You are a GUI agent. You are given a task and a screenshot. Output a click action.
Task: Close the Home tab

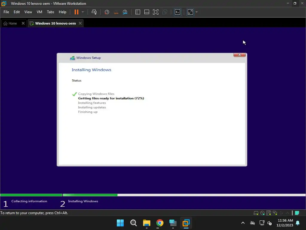tap(23, 23)
